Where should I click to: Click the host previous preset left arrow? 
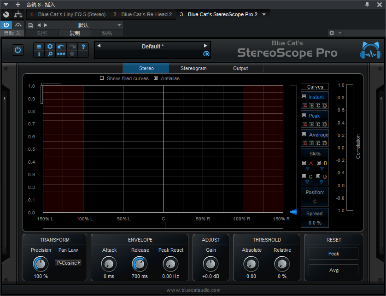39,25
